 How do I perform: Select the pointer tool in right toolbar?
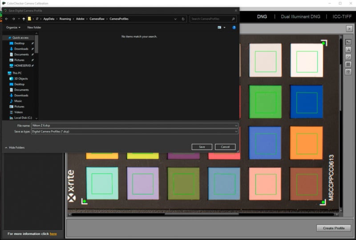click(x=348, y=42)
